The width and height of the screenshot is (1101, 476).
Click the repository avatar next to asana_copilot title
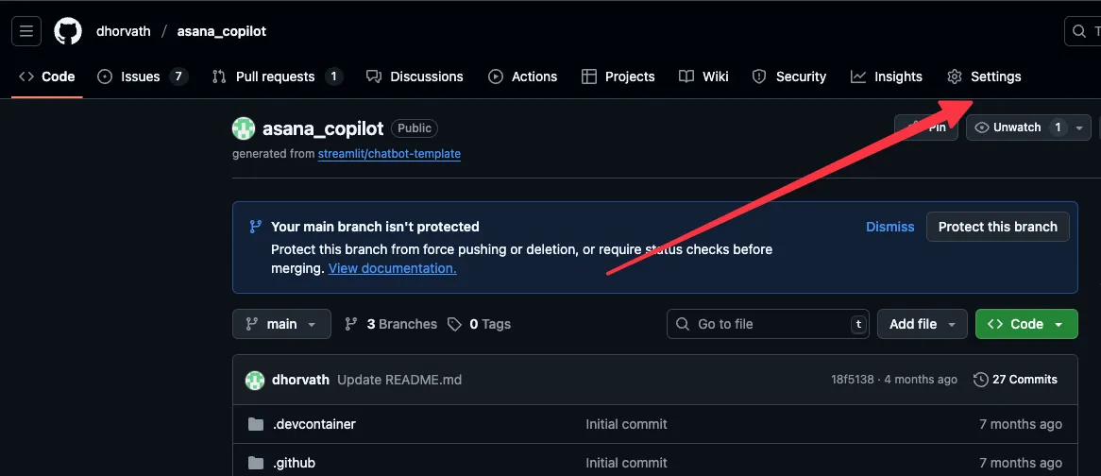tap(244, 128)
